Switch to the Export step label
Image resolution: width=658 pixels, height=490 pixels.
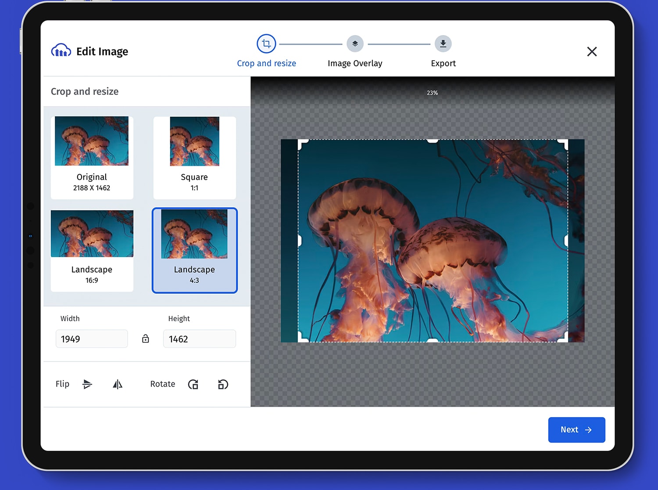tap(443, 63)
